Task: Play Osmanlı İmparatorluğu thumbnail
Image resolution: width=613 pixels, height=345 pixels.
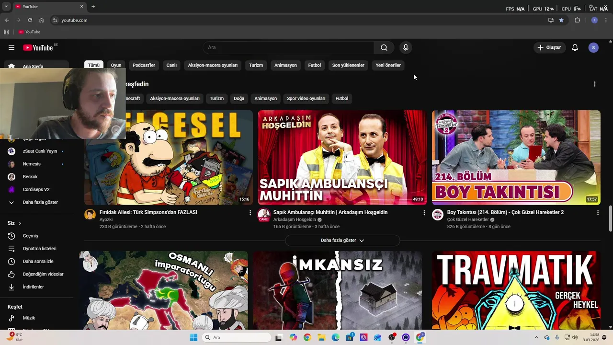Action: (x=163, y=290)
